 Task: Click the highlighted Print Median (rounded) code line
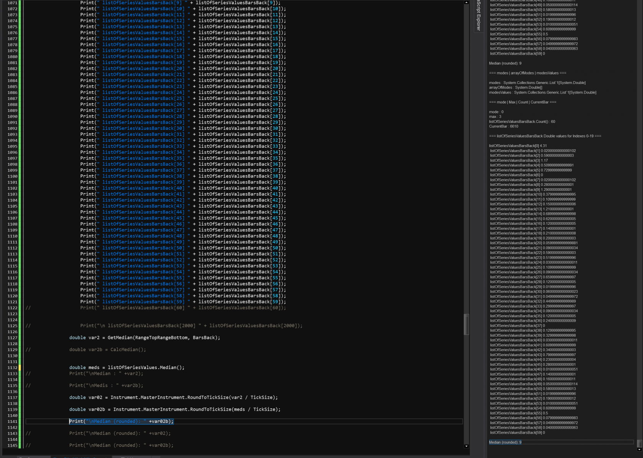[121, 421]
